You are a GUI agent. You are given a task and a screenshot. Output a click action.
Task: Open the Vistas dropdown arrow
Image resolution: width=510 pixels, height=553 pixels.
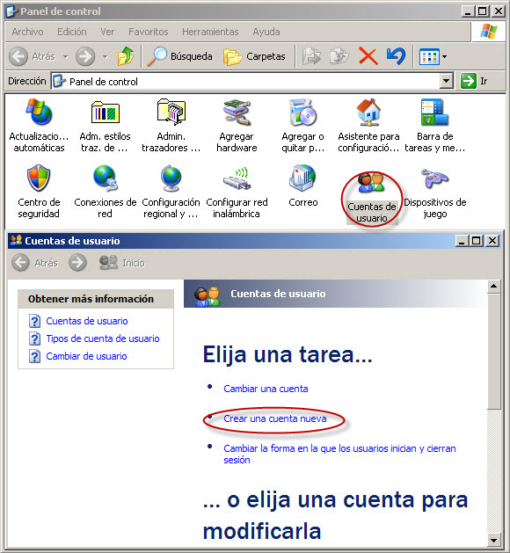point(444,56)
